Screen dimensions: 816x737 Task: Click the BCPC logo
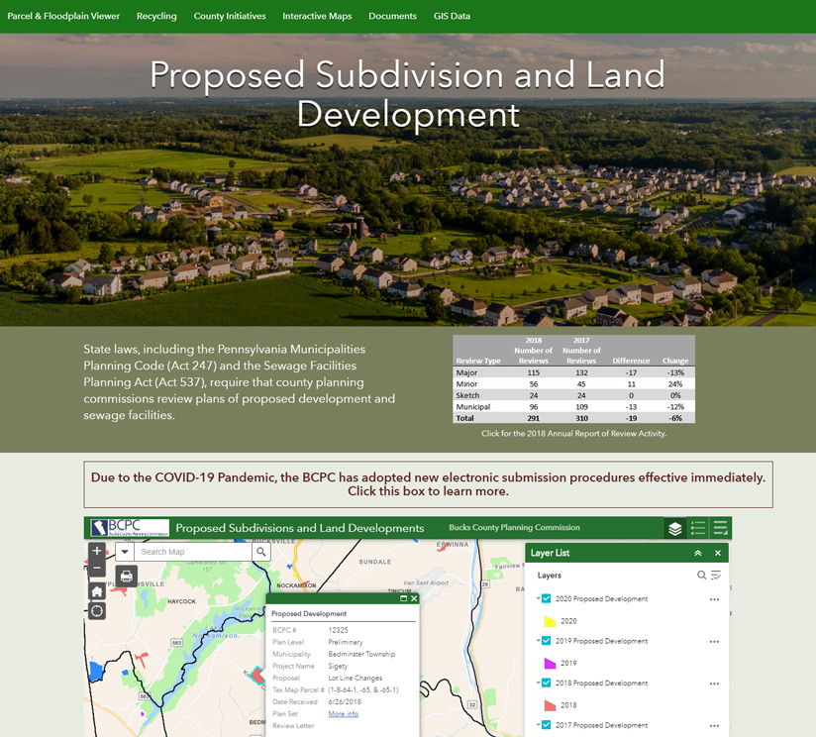tap(130, 528)
